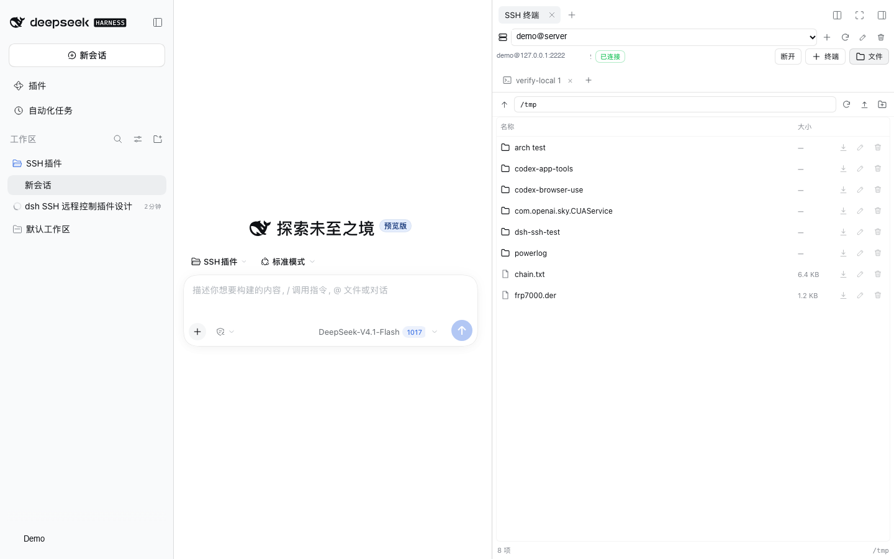Click the /tmp path input field
Viewport: 894px width, 559px height.
click(675, 104)
